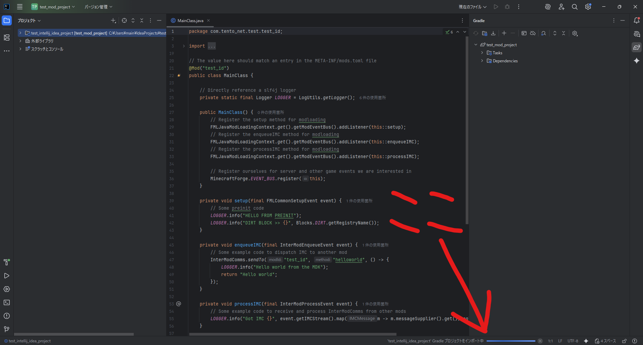Screen dimensions: 643x345
Task: Open the Git tool window icon
Action: pyautogui.click(x=7, y=329)
